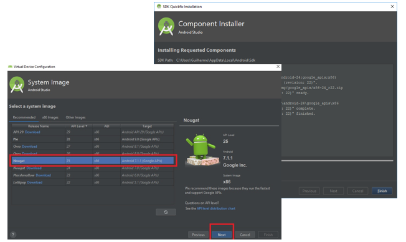Open help with the question mark icon
The image size is (406, 242).
[x=13, y=235]
